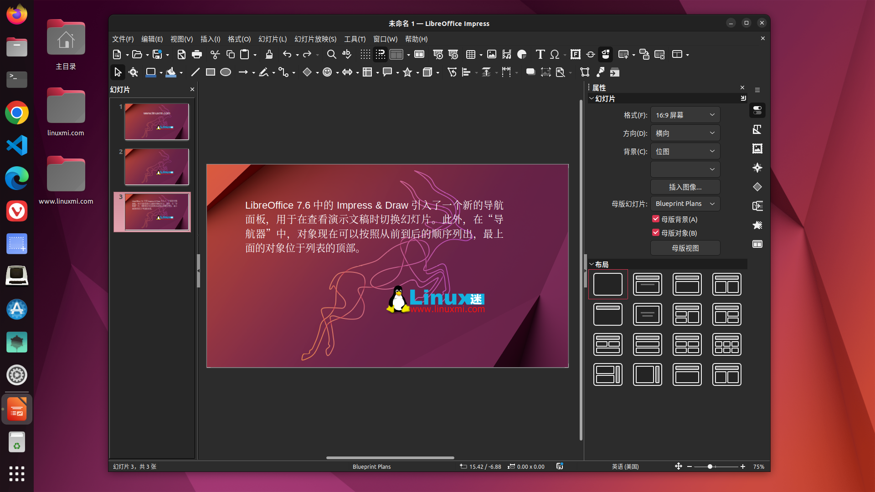Select slide 1 thumbnail in panel
The height and width of the screenshot is (492, 875).
(157, 121)
